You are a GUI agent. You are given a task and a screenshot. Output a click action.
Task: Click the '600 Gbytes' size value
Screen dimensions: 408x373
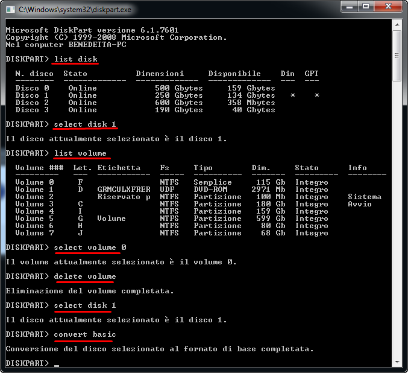click(179, 103)
